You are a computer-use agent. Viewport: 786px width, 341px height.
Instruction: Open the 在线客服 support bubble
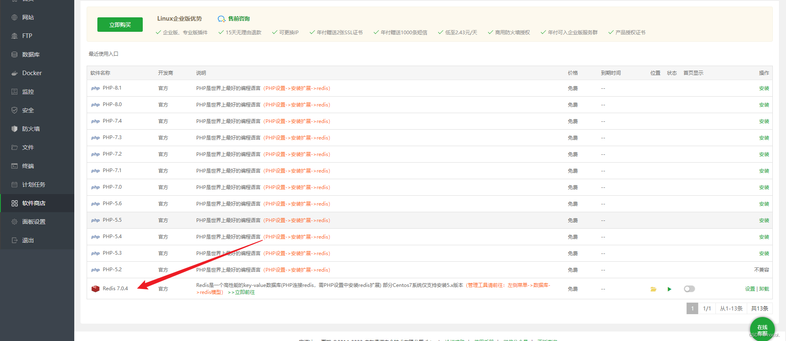click(762, 329)
